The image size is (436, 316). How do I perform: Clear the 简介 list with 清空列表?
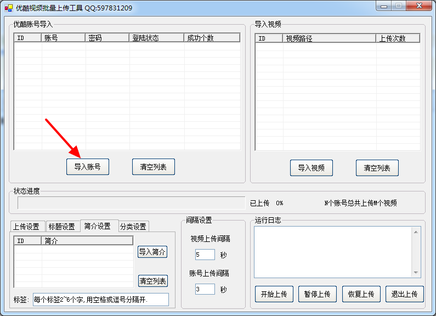153,281
